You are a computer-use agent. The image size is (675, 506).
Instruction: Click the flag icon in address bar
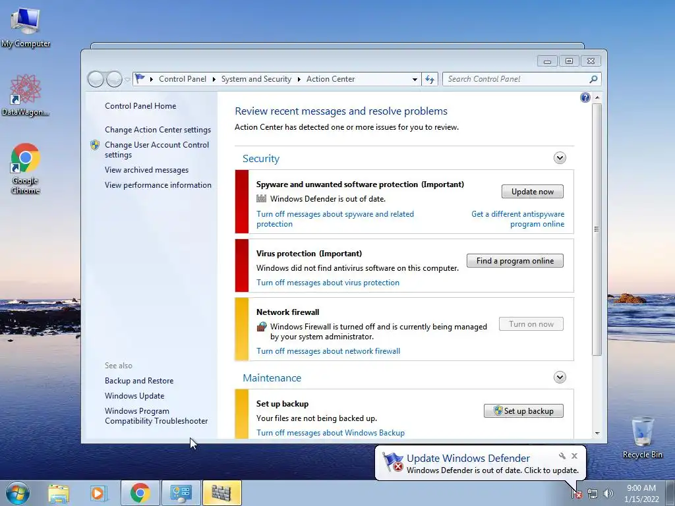coord(140,79)
